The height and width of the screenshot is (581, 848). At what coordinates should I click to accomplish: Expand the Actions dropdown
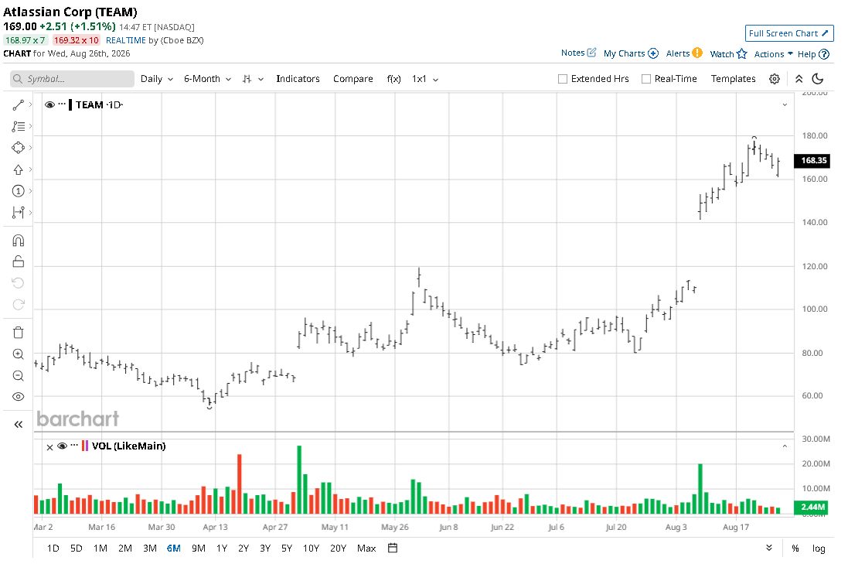click(773, 54)
